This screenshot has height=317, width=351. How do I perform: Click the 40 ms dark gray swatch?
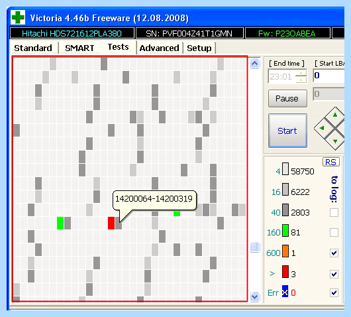point(285,210)
